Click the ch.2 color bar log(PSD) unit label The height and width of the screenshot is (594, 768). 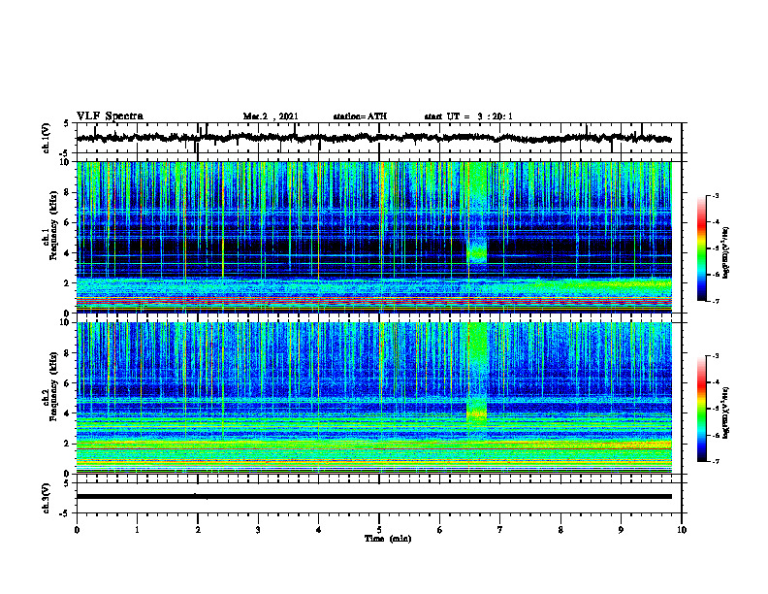tap(726, 412)
